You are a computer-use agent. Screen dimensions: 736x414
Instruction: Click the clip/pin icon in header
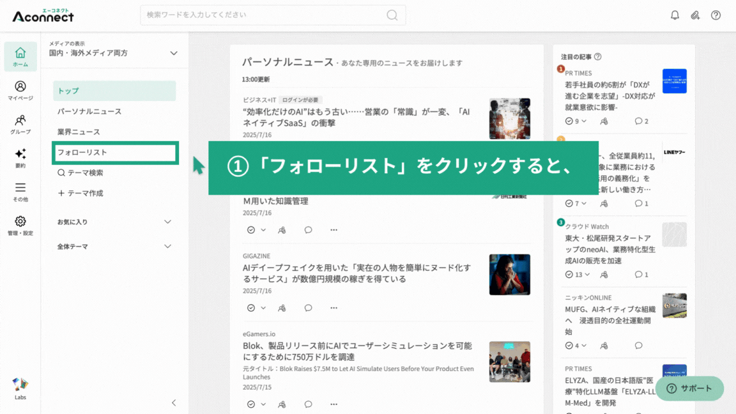(695, 15)
